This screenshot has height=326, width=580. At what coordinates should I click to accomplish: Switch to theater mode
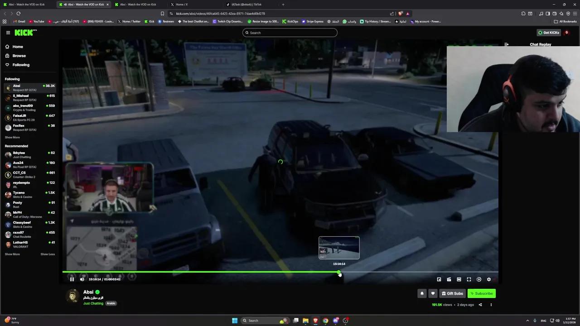coord(459,279)
